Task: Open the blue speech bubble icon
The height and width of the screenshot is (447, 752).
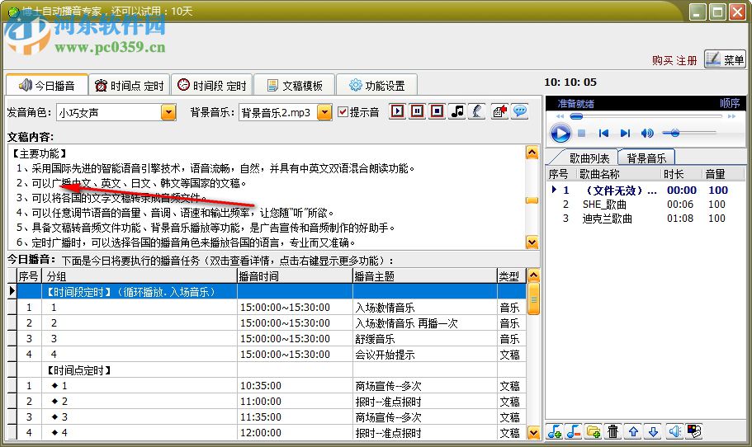Action: [x=520, y=111]
